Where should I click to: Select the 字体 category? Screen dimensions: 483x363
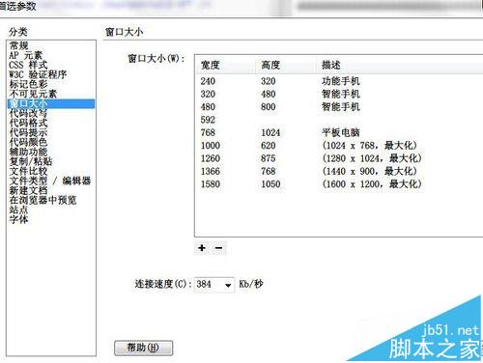(18, 219)
